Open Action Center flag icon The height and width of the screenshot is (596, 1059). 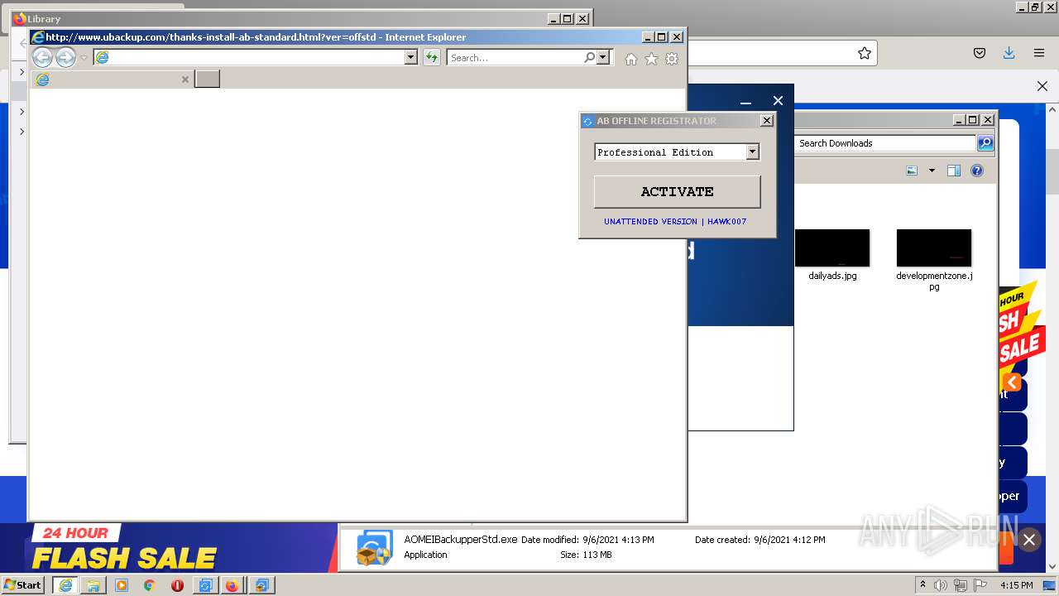click(980, 585)
